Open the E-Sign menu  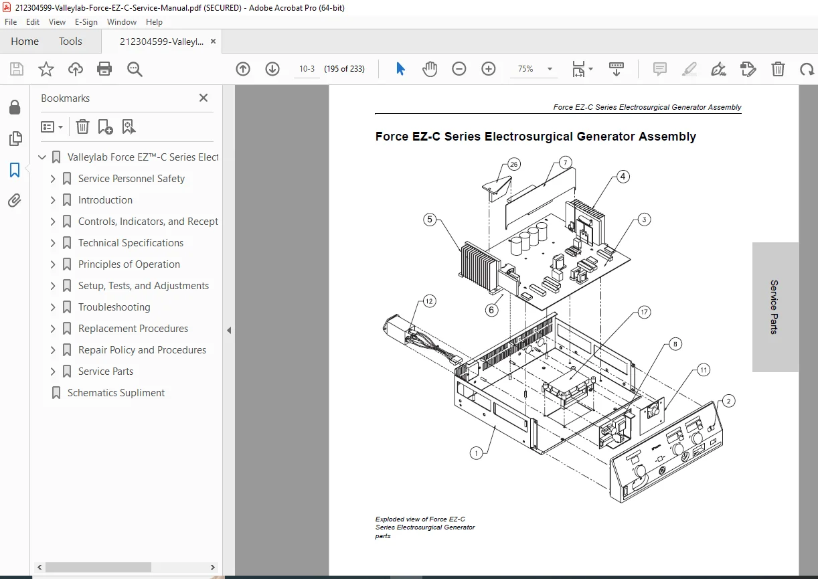86,22
